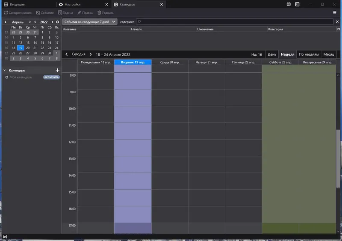Go to previous year in mini calendar

35,22
